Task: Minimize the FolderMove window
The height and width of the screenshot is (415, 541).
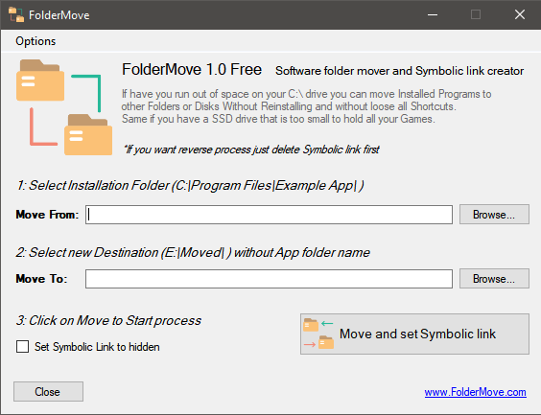Action: [433, 14]
